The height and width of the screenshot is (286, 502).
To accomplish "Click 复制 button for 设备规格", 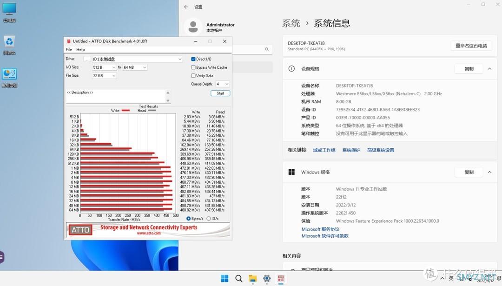I will pos(469,68).
